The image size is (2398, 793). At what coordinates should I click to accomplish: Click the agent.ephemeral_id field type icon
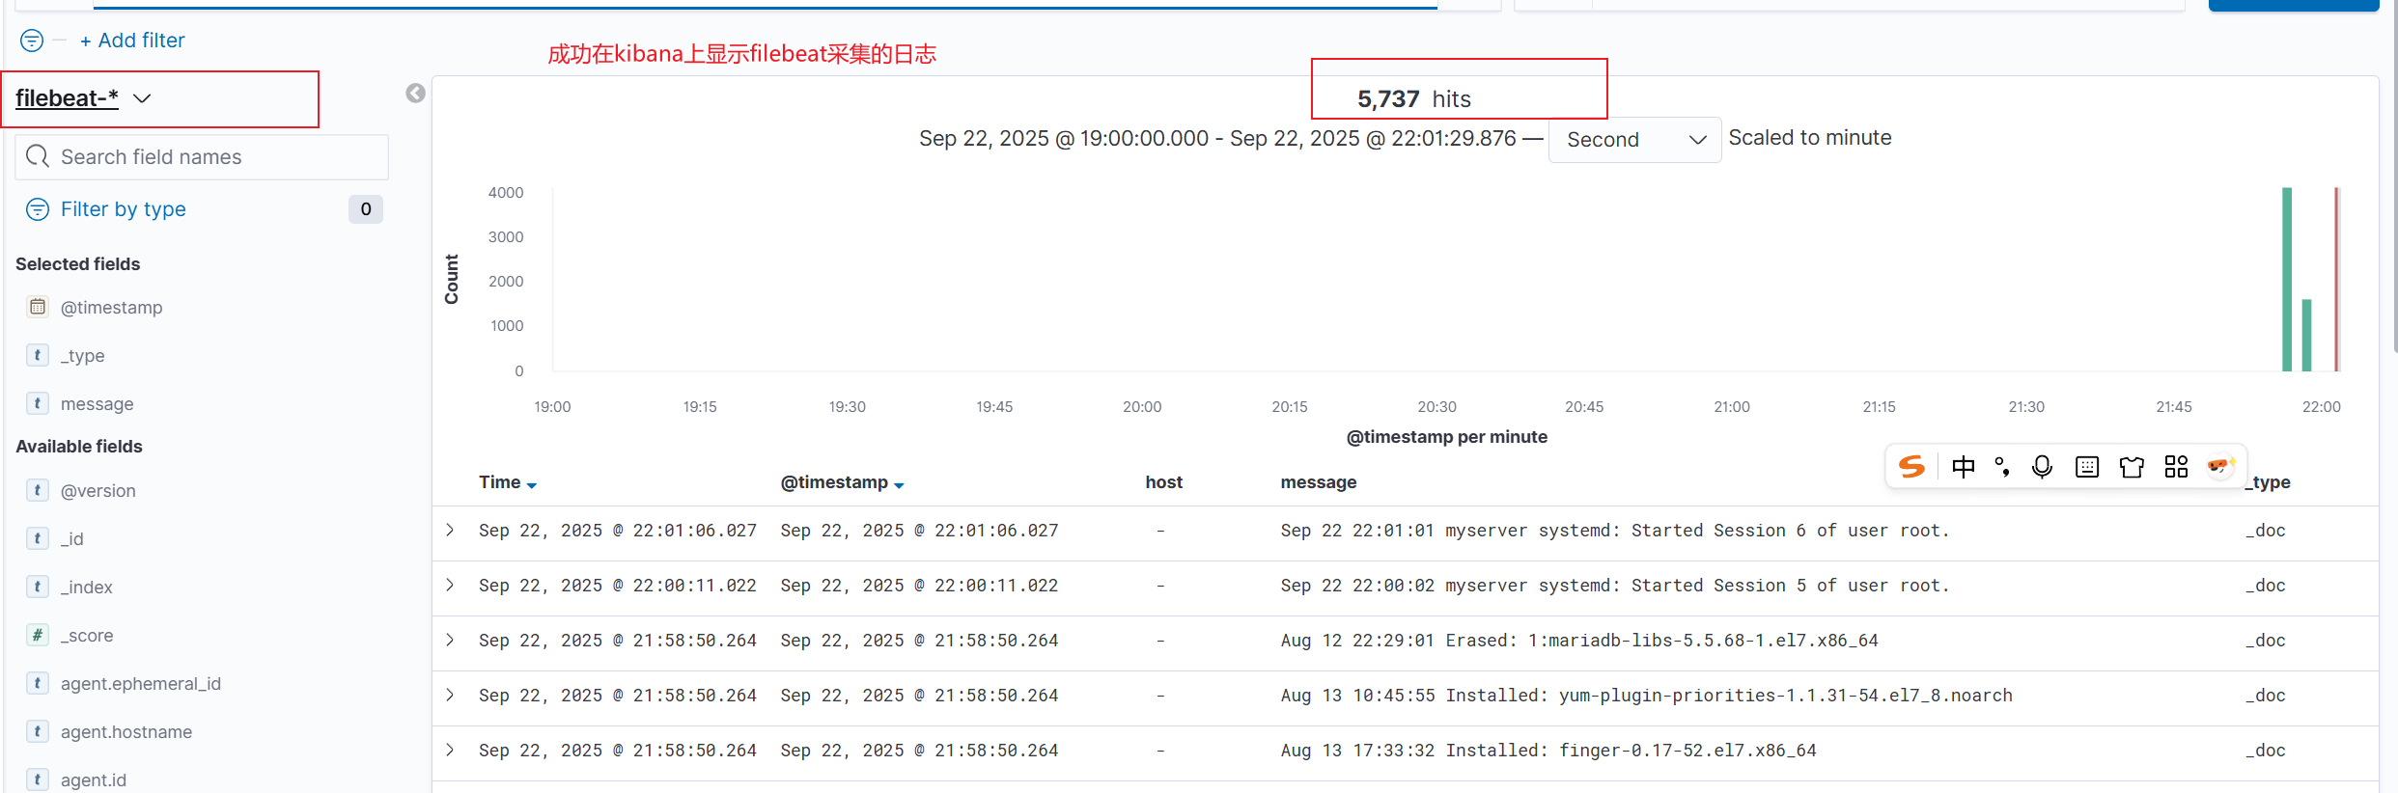point(38,683)
